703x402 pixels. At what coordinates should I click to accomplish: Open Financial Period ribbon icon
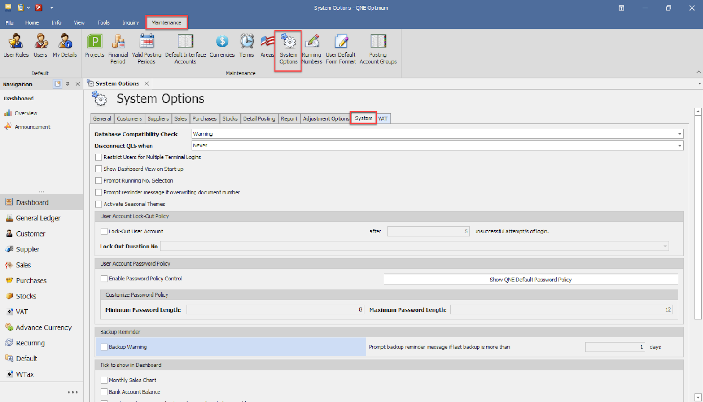click(x=118, y=49)
